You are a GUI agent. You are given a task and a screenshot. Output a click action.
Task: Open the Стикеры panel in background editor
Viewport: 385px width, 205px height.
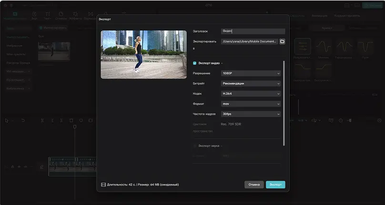[61, 16]
